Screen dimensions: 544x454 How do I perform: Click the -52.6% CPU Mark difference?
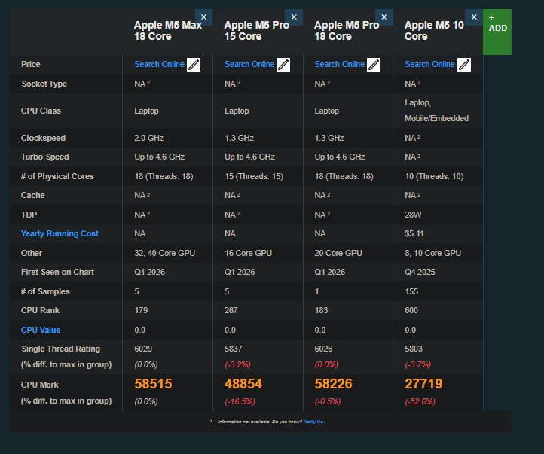[420, 401]
